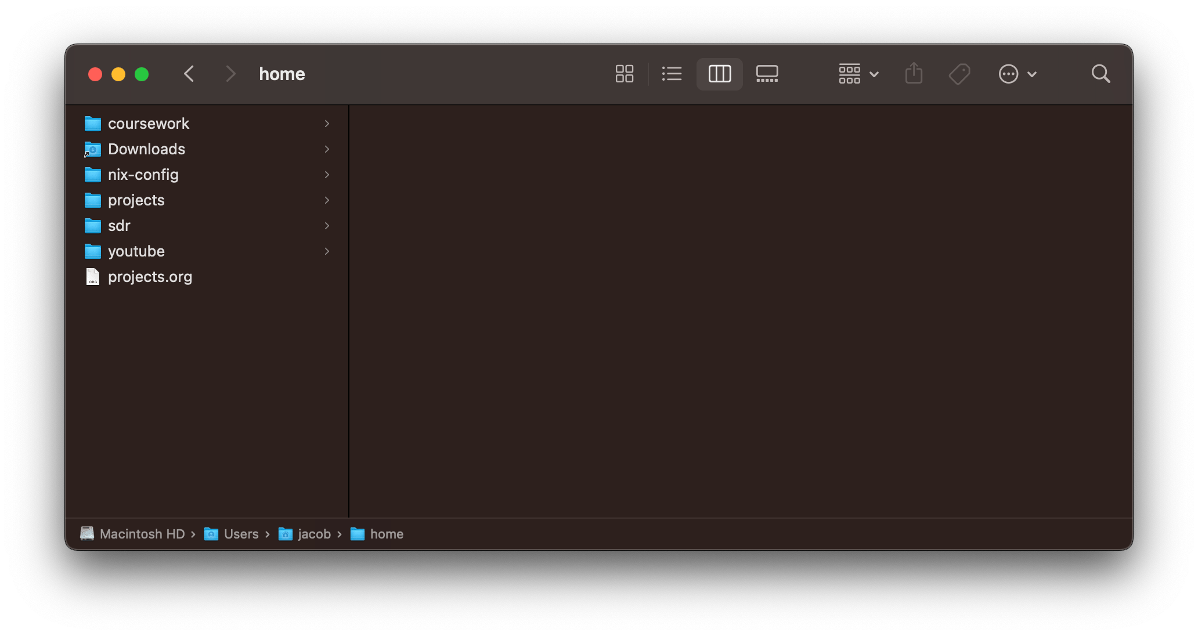Open the Group By dropdown
Viewport: 1198px width, 636px height.
click(x=858, y=74)
